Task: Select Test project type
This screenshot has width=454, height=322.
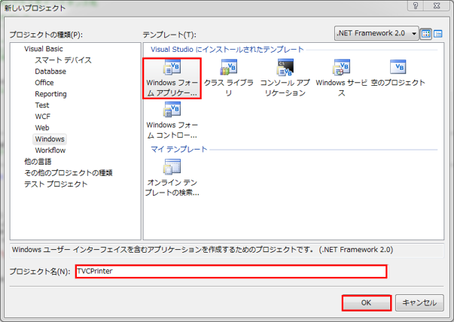Action: tap(42, 105)
